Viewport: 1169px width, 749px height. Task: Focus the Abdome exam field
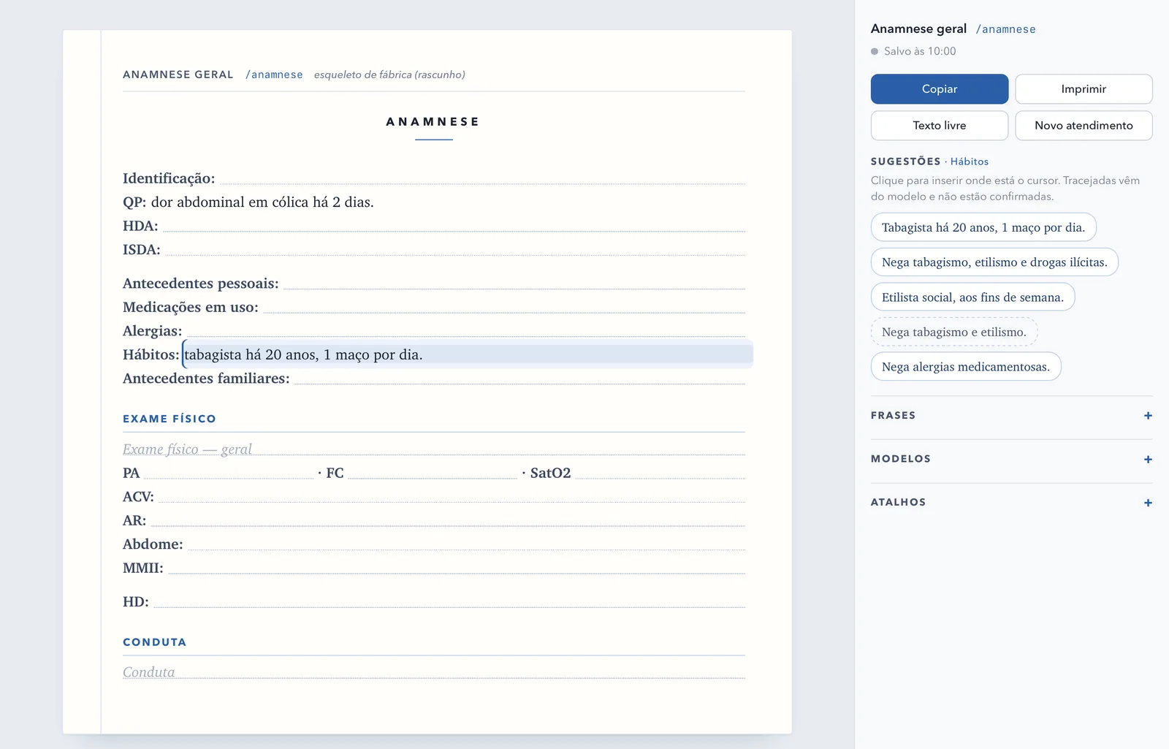[x=467, y=544]
